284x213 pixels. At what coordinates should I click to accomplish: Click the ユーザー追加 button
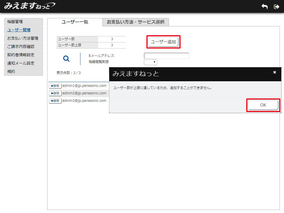click(163, 42)
